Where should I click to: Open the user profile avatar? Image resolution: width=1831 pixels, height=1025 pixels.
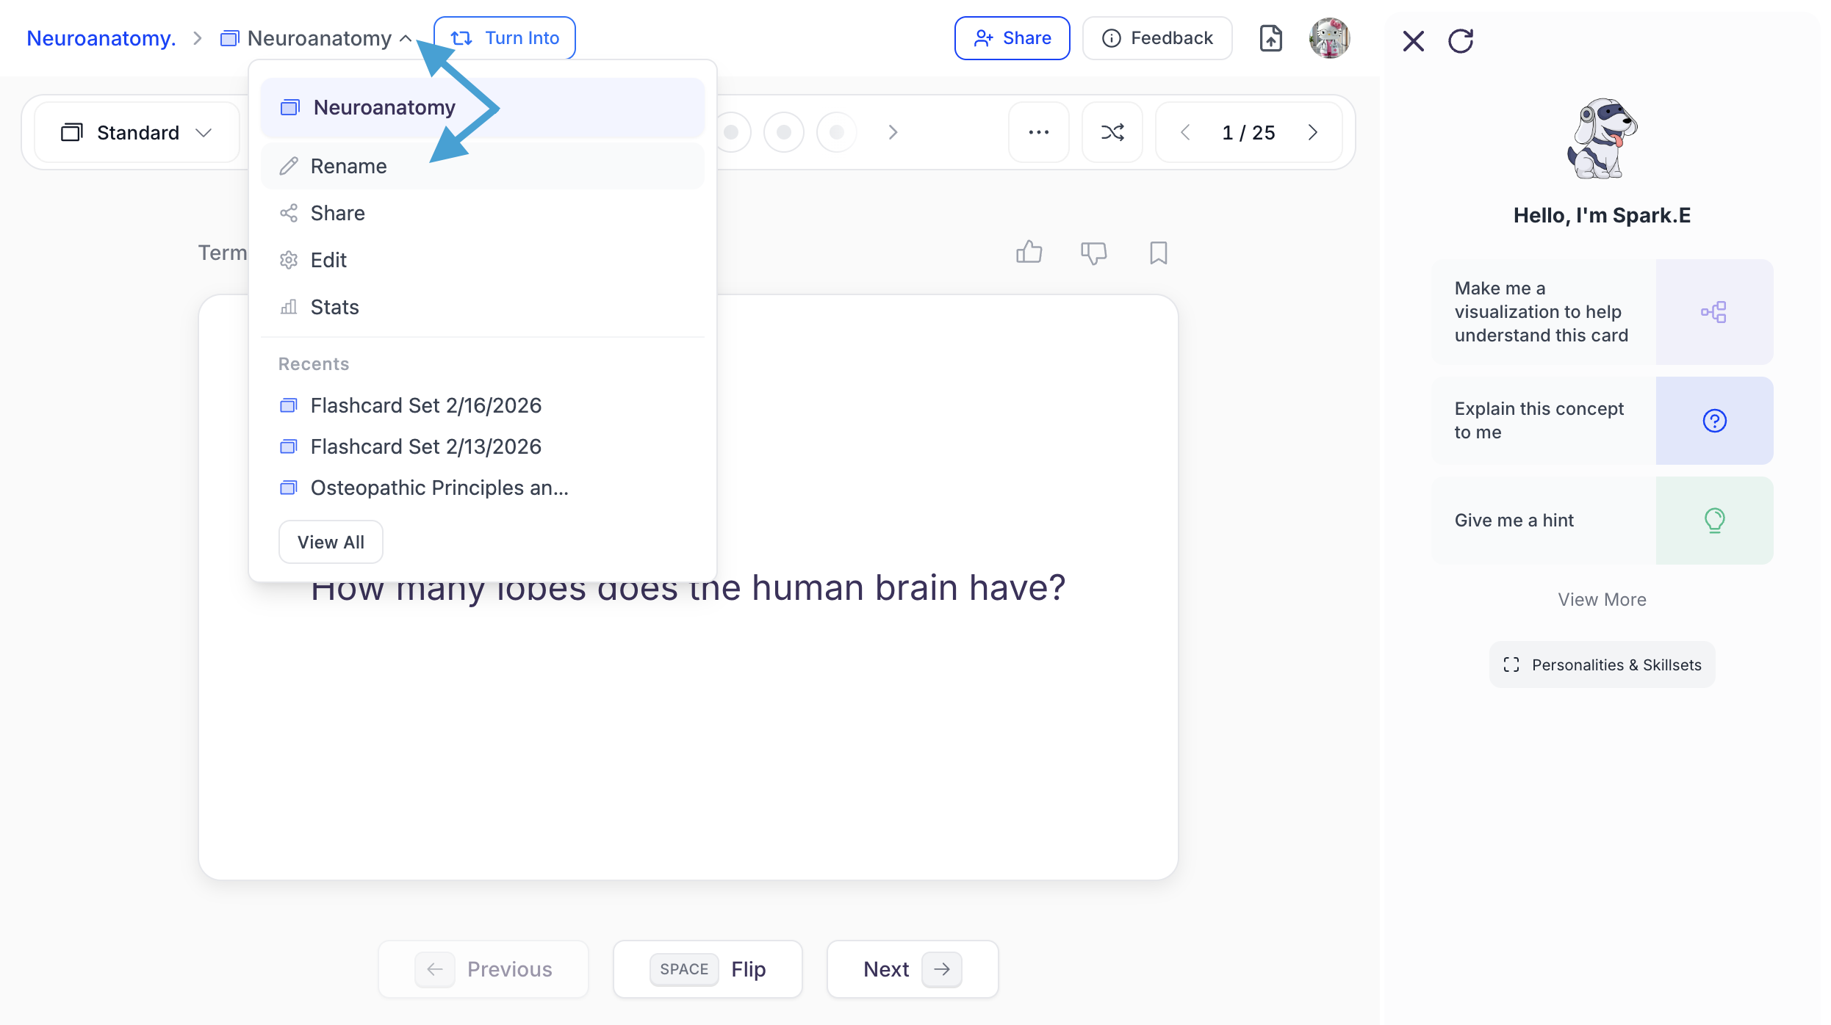point(1329,38)
